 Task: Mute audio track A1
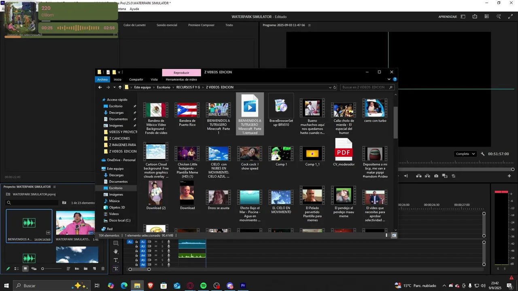coord(156,242)
